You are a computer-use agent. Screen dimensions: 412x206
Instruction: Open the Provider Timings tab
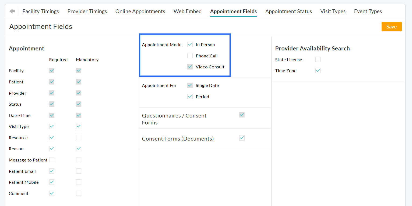[x=87, y=11]
